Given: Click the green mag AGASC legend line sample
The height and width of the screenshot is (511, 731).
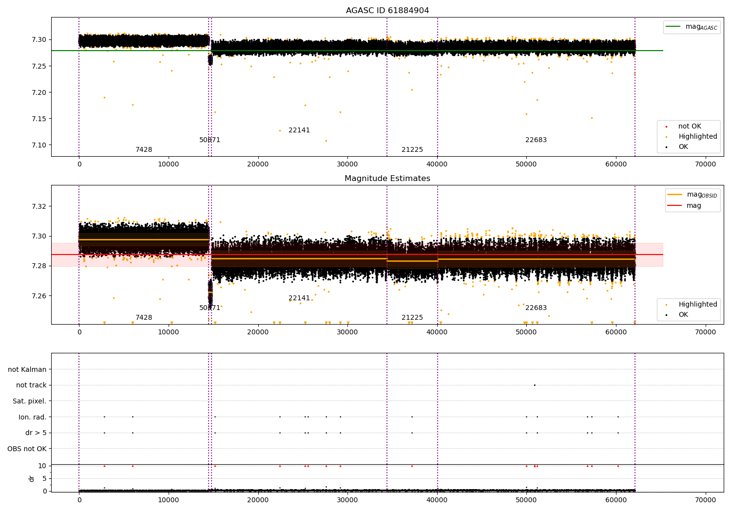Looking at the screenshot, I should click(673, 27).
